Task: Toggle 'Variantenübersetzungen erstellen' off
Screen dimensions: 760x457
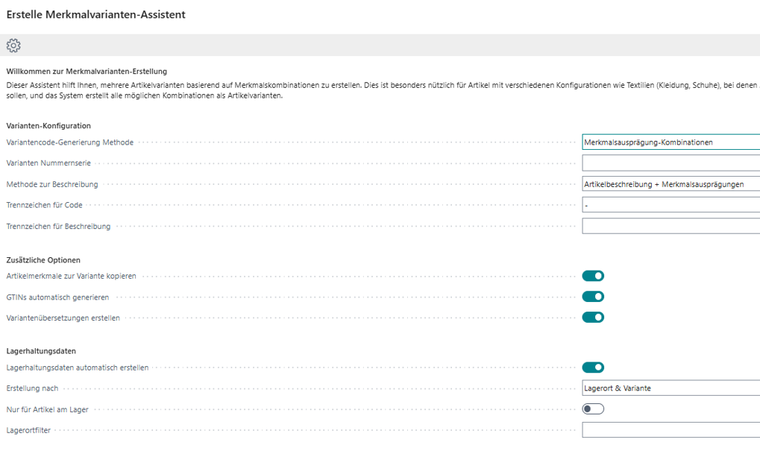Action: pyautogui.click(x=593, y=318)
